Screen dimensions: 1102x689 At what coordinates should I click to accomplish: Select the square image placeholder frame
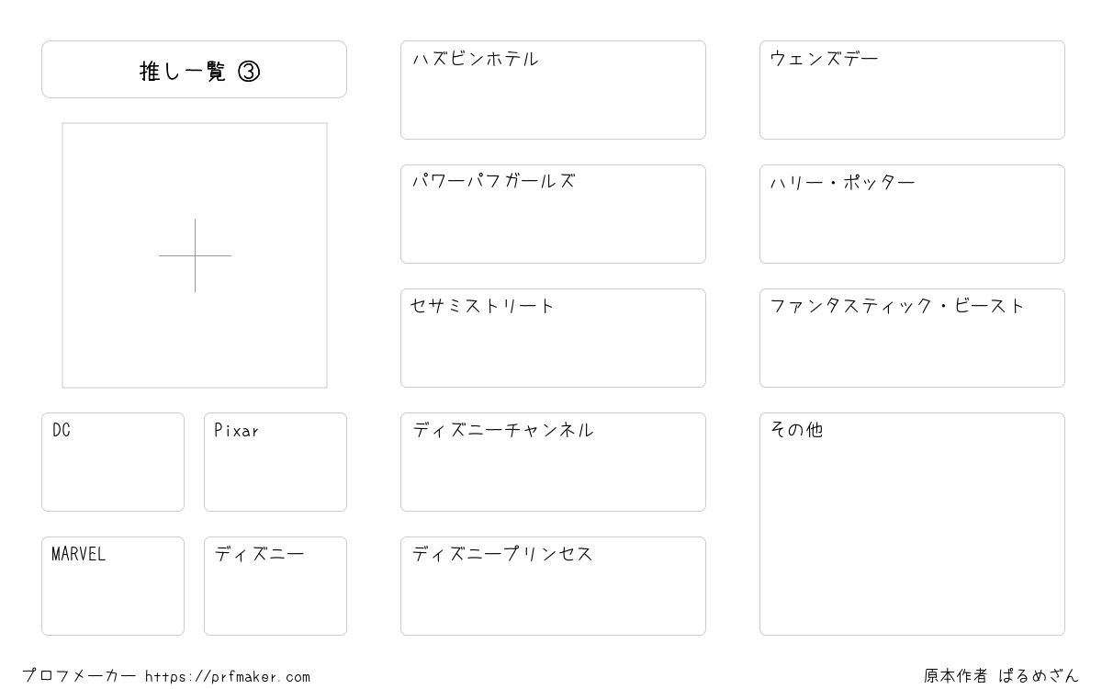[x=195, y=255]
